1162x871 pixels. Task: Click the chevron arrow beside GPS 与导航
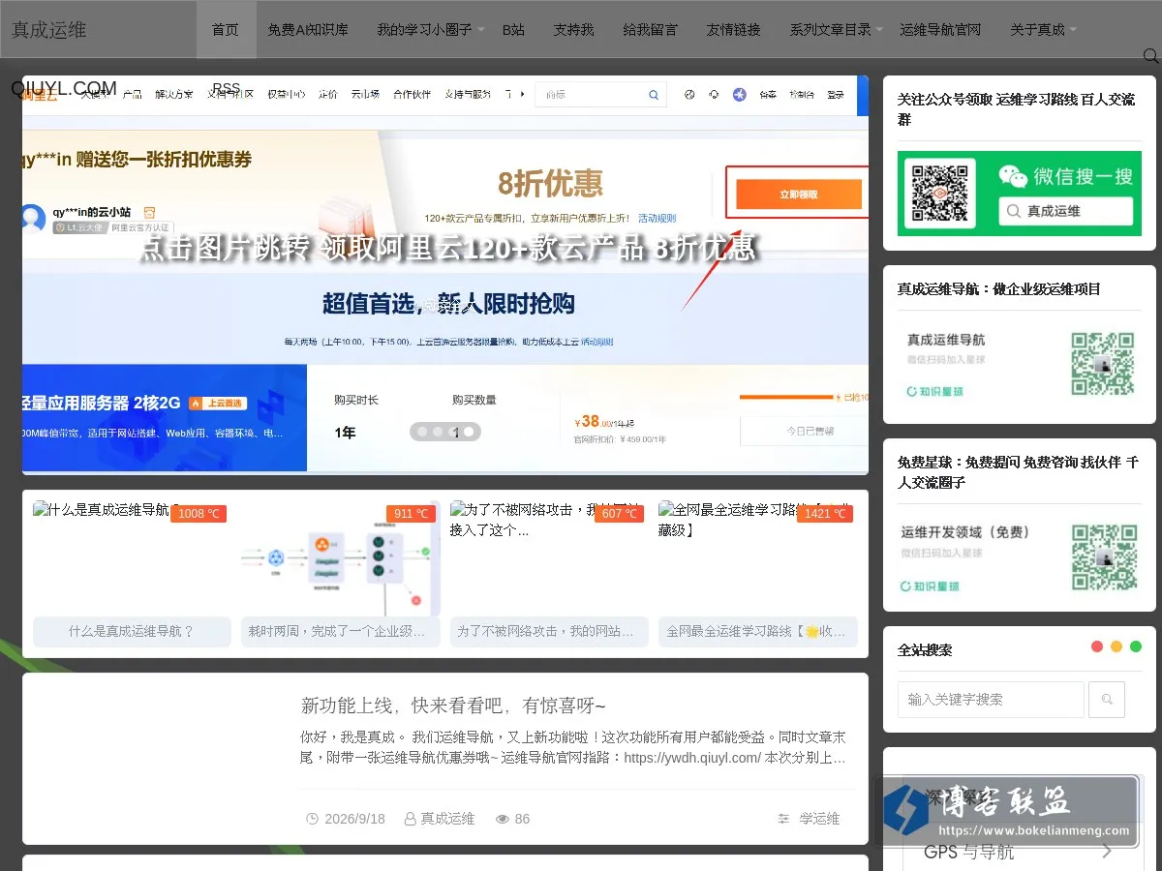1107,852
